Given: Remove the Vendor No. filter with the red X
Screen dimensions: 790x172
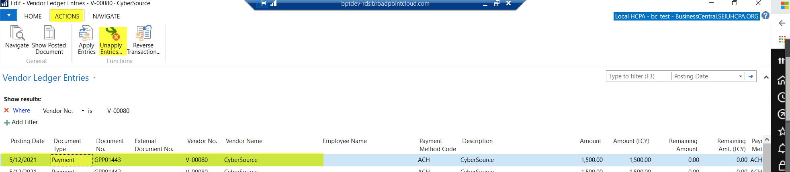Looking at the screenshot, I should pos(6,110).
